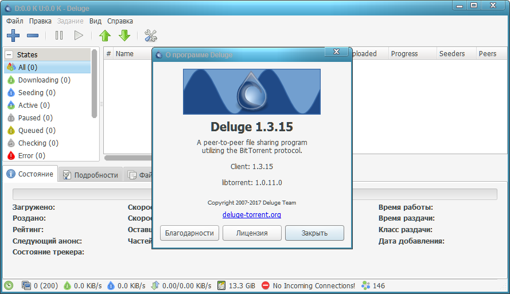Screen dimensions: 510x294
Task: Open the Файл menu
Action: pyautogui.click(x=15, y=21)
